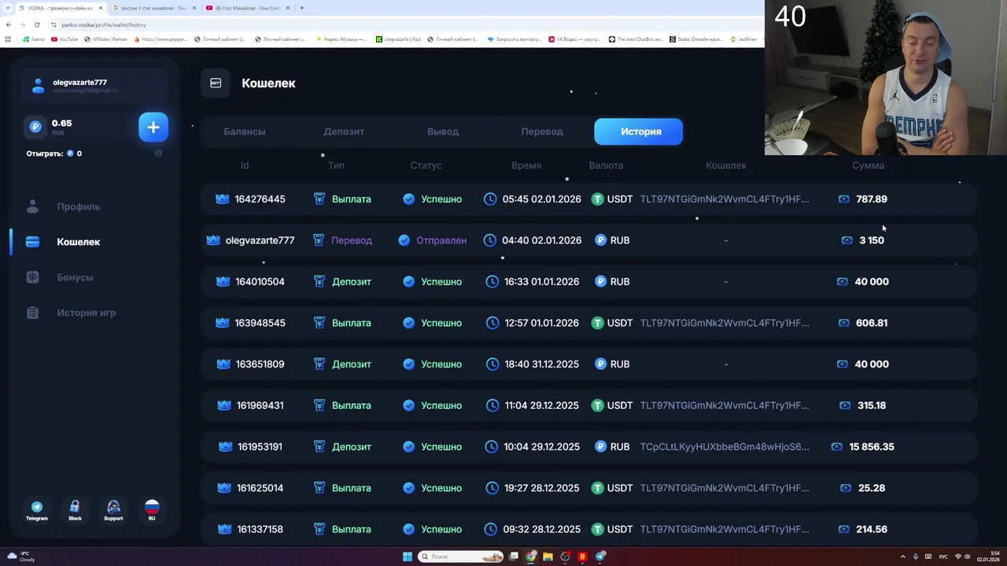This screenshot has height=566, width=1007.
Task: Click wallet address in row 161953191
Action: click(725, 447)
